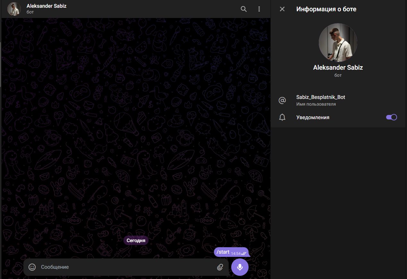
Task: Click the paperclip attach file icon
Action: click(220, 267)
